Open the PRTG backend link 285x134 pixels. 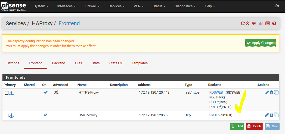213,107
